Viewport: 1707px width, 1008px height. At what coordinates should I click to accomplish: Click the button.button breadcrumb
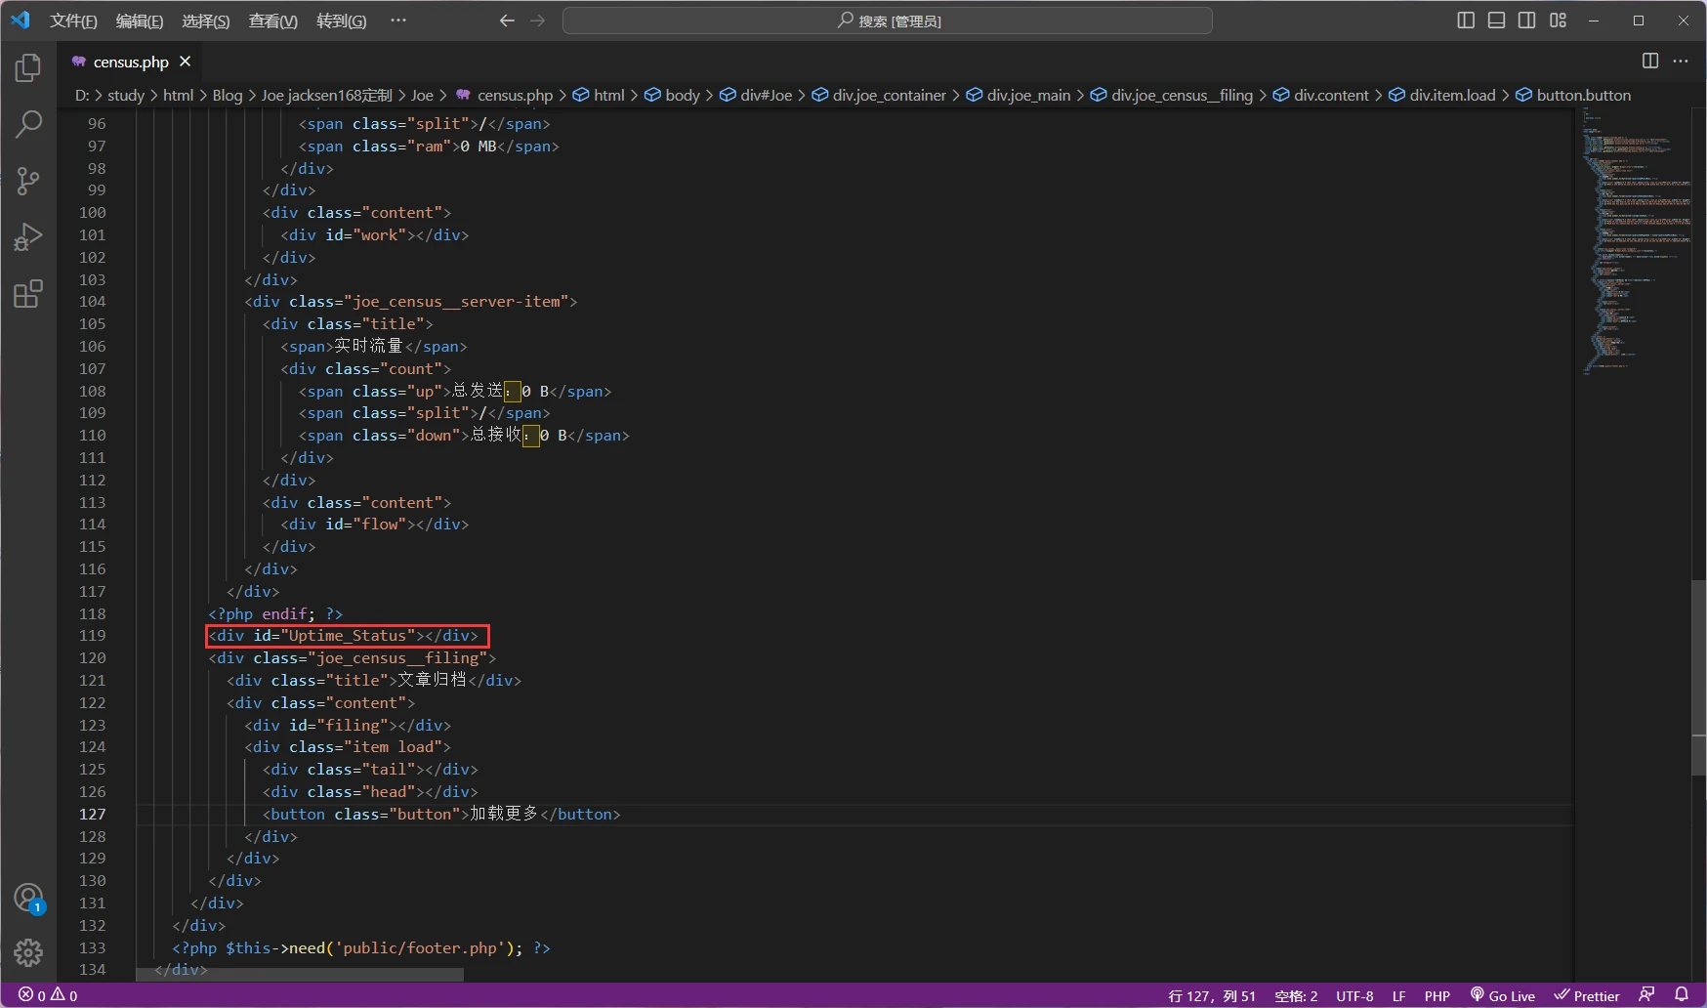point(1573,95)
